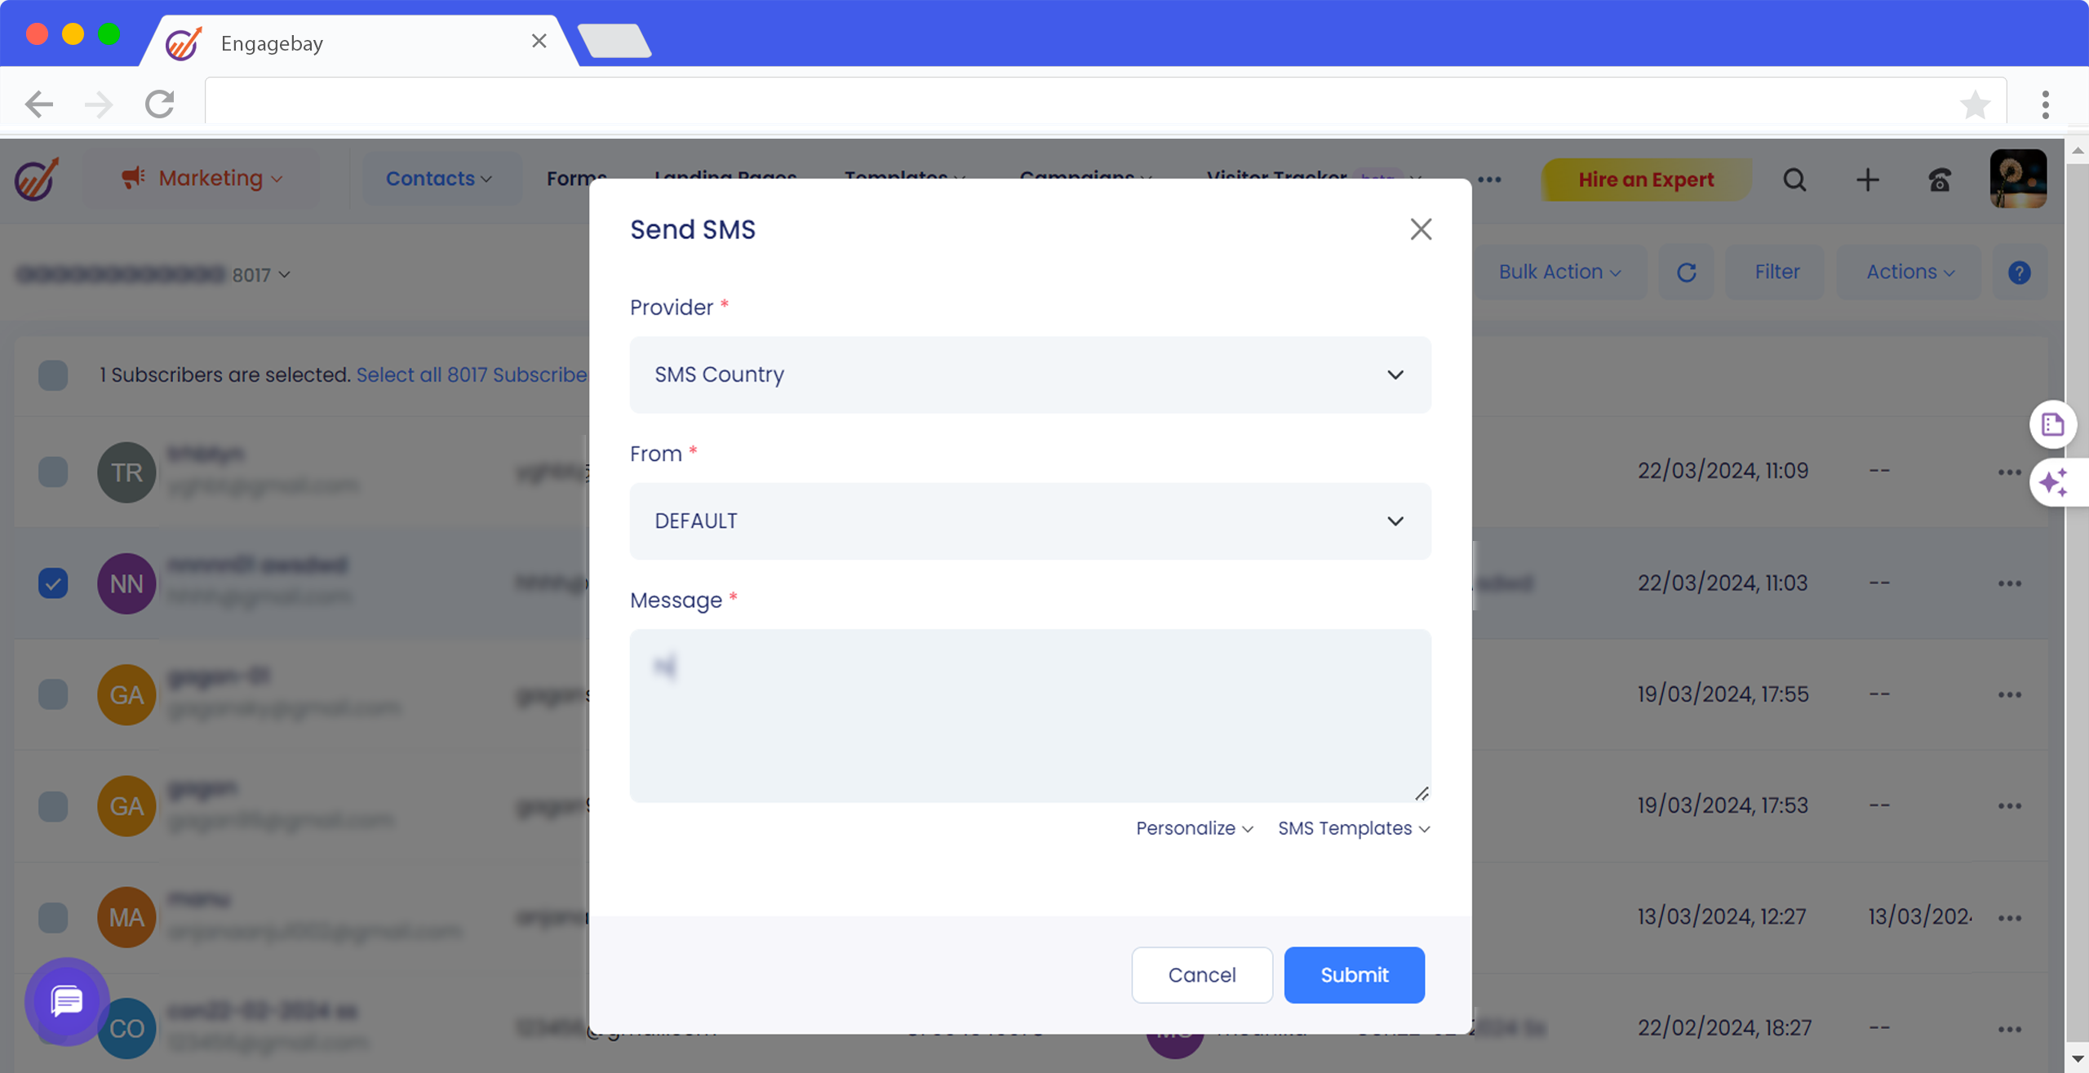Open the SMS Templates dropdown
This screenshot has width=2089, height=1073.
(x=1353, y=828)
